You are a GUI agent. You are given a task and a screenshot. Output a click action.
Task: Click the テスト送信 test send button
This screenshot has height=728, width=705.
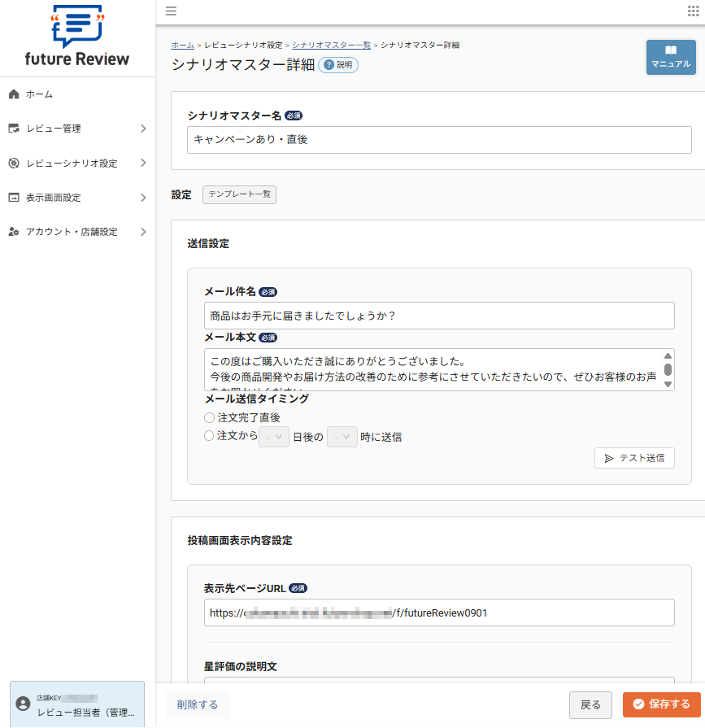[x=634, y=457]
